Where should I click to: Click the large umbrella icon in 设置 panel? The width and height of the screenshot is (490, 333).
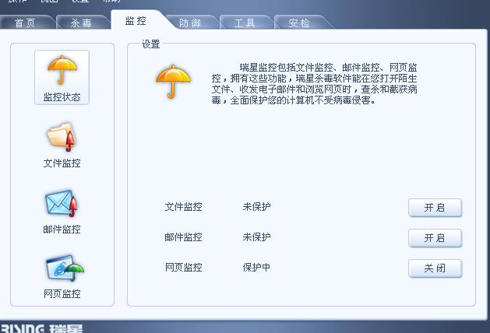coord(173,82)
